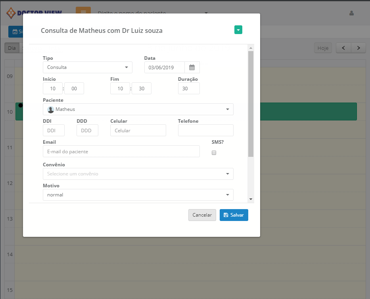Viewport: 370px width, 299px height.
Task: Click the green dropdown icon in dialog header
Action: 238,30
